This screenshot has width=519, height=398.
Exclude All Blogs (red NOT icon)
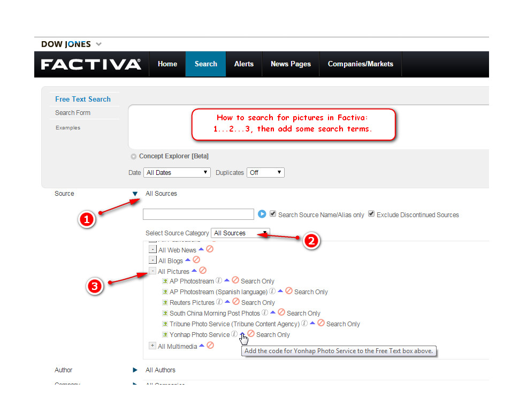point(196,259)
